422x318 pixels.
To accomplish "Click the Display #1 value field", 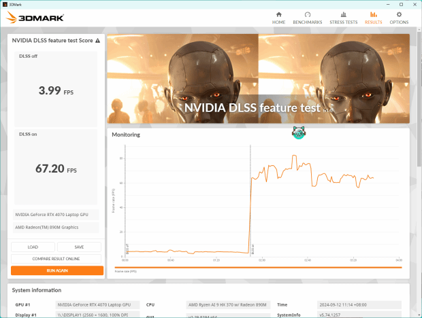I will click(x=97, y=315).
